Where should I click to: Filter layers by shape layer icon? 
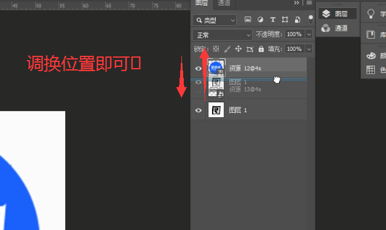click(285, 20)
